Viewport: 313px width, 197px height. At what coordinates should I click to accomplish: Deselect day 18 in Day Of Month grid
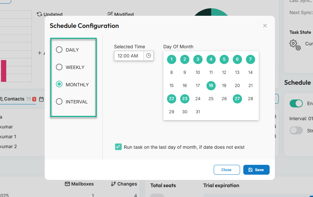tap(211, 85)
